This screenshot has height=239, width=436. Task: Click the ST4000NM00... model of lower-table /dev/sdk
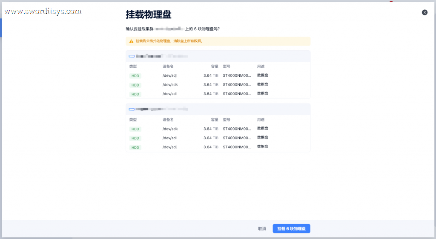pyautogui.click(x=237, y=129)
